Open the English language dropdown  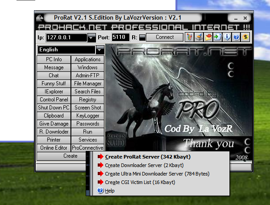pyautogui.click(x=100, y=50)
